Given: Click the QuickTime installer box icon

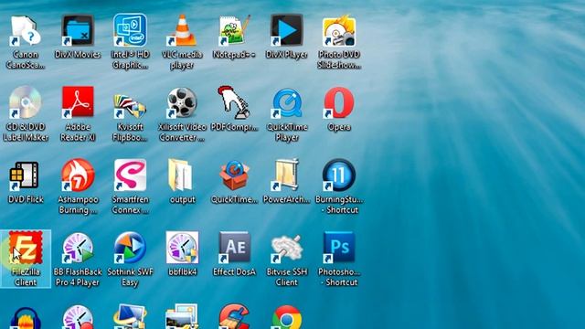Looking at the screenshot, I should click(234, 175).
